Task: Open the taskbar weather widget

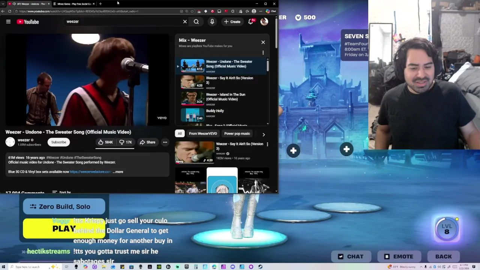Action: [402, 267]
